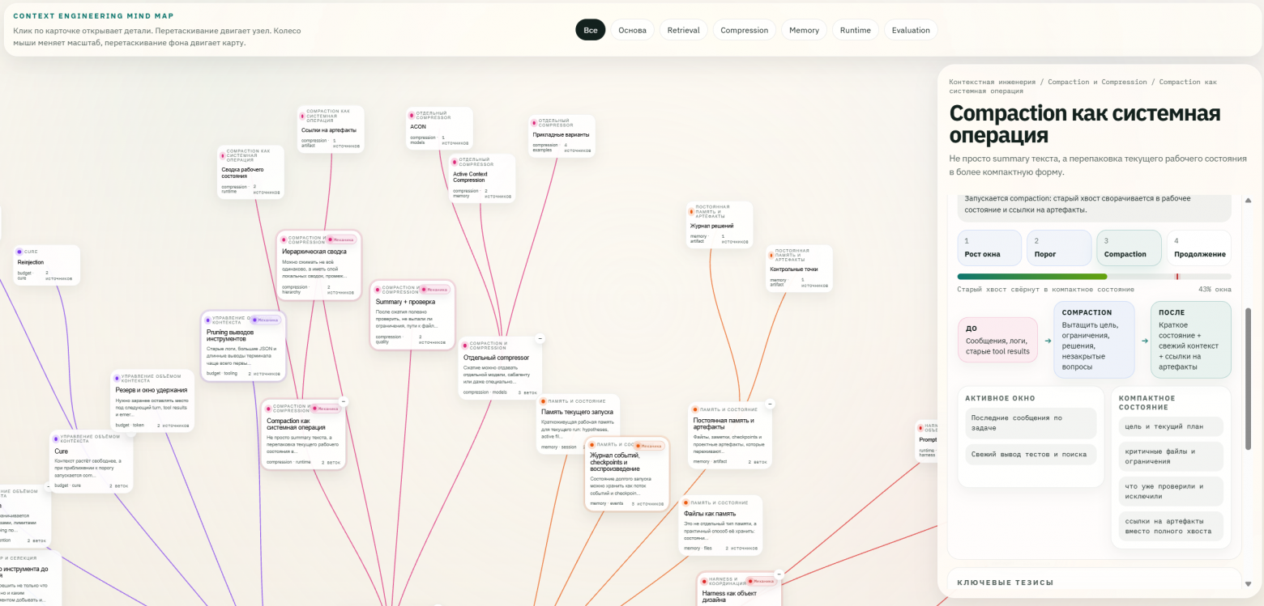
Task: Click Механика badge on Журнал событий card
Action: tap(649, 445)
